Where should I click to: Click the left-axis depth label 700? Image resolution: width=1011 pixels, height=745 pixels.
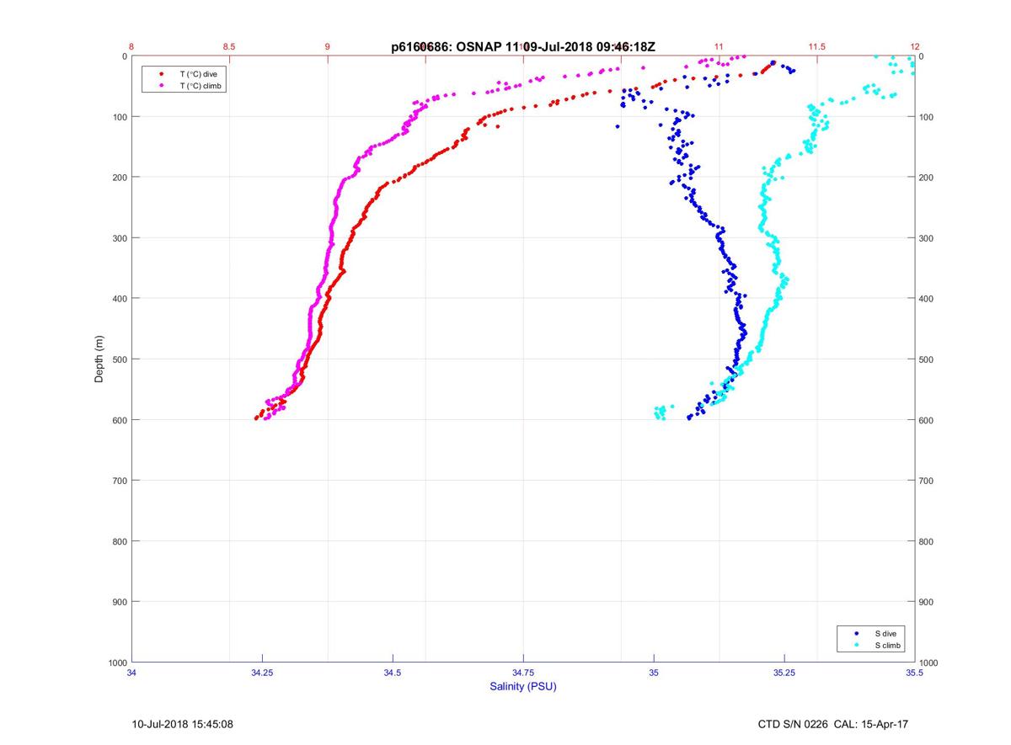coord(120,481)
